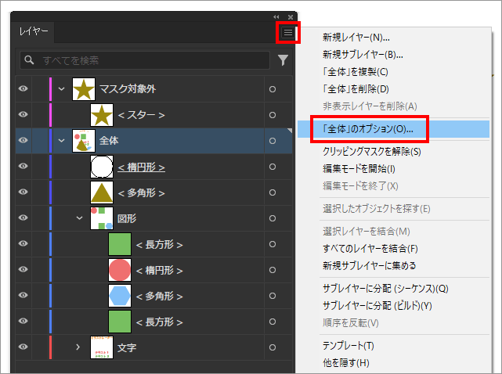
Task: Select the 図形 sublayer name
Action: 127,218
